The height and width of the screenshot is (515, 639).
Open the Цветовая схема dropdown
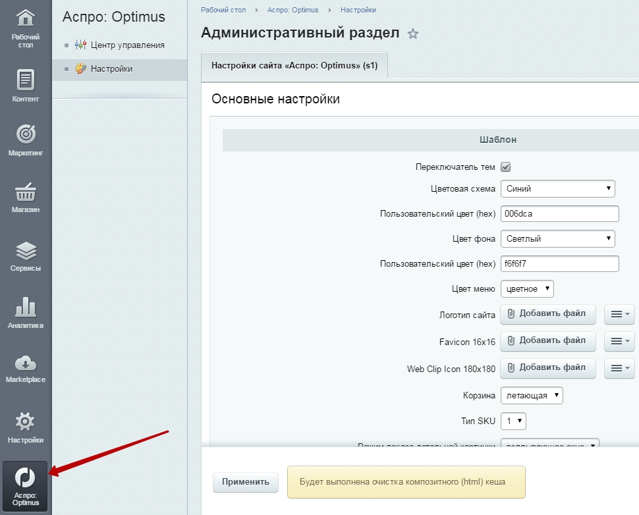click(x=557, y=188)
